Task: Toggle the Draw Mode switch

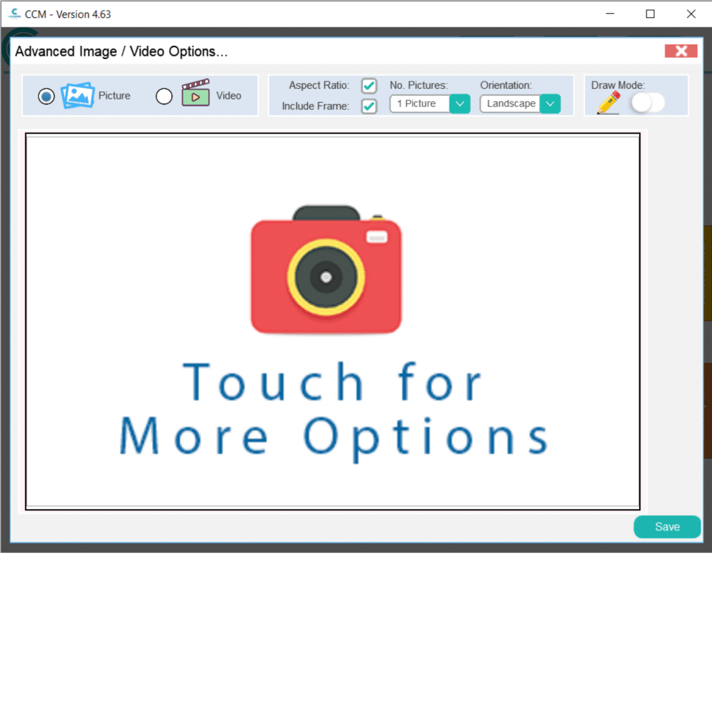Action: point(648,103)
